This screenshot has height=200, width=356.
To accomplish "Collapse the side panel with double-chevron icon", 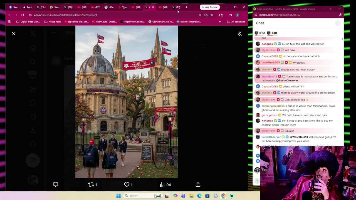I will [x=239, y=34].
